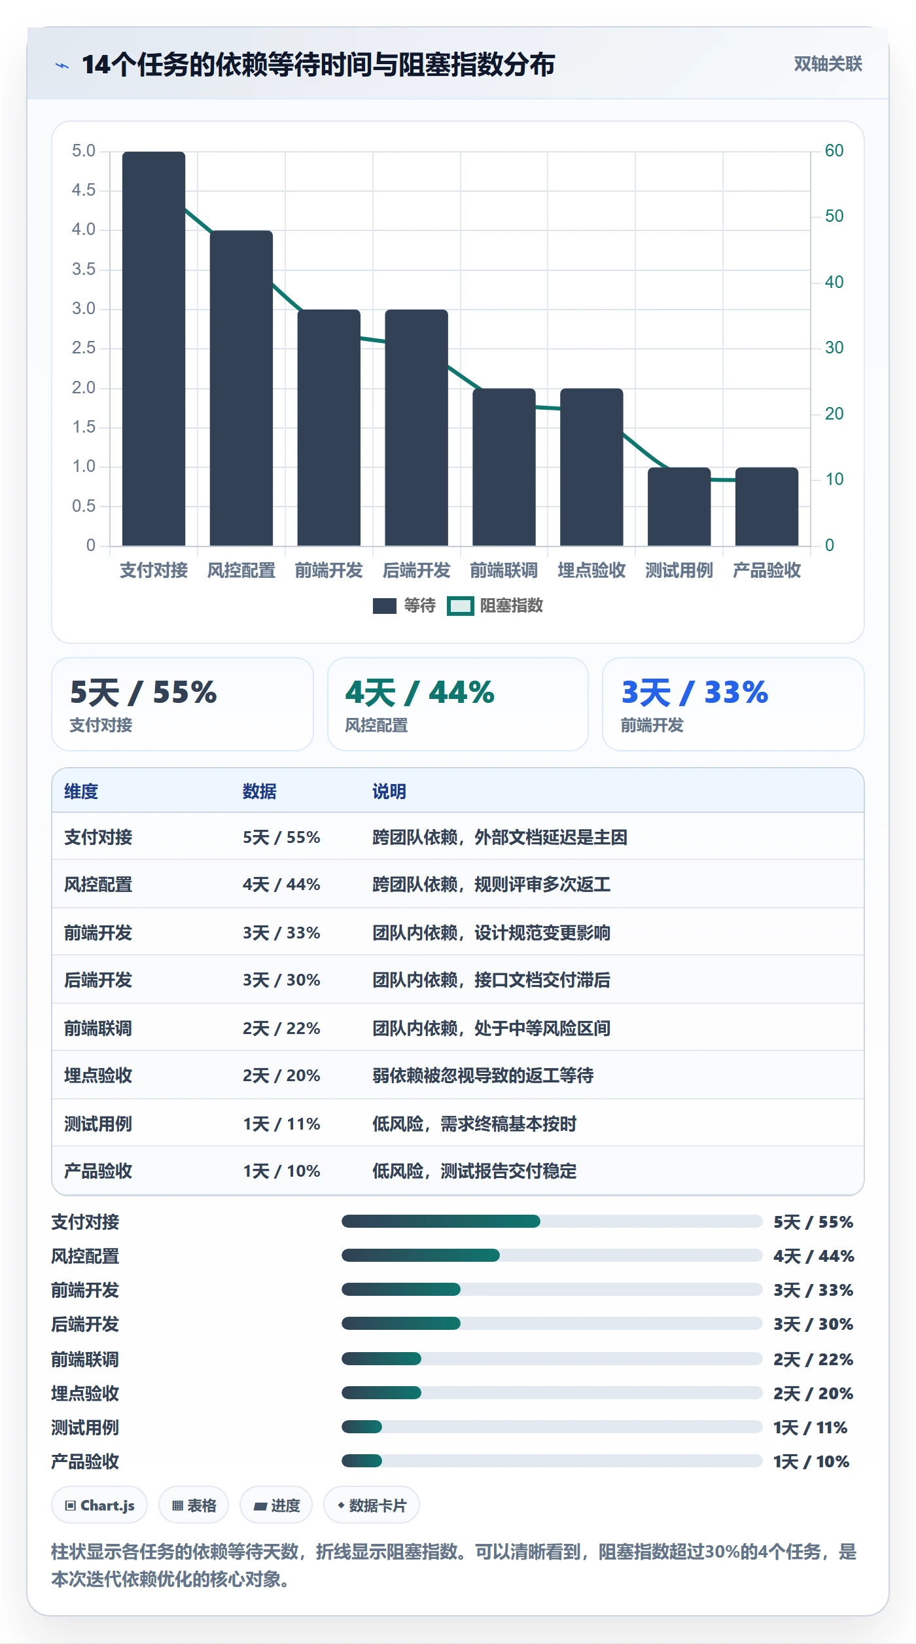
Task: Click the 后端开发 progress bar
Action: 552,1323
